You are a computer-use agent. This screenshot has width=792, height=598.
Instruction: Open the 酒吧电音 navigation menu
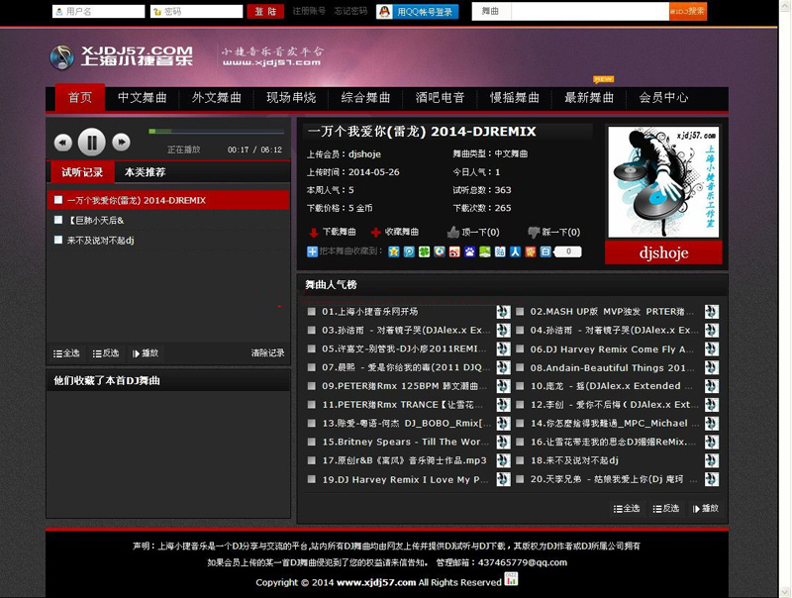click(x=441, y=98)
